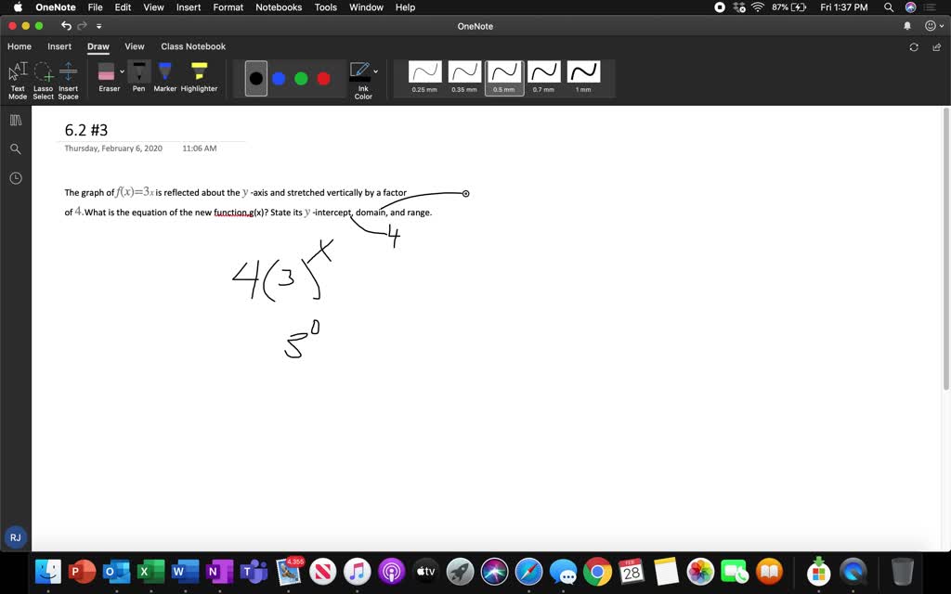Select the black ink color
Screen dimensions: 951x594
pyautogui.click(x=255, y=78)
